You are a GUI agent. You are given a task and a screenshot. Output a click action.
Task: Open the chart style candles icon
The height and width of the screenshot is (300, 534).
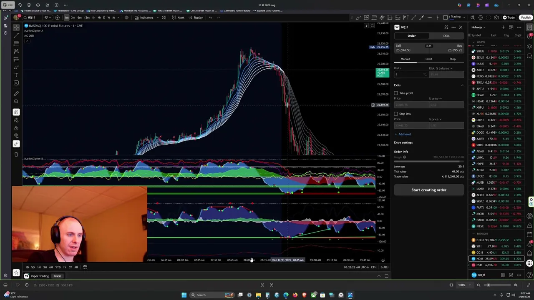[127, 17]
